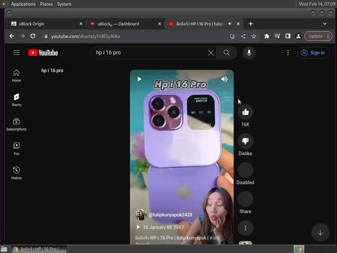Image resolution: width=337 pixels, height=253 pixels.
Task: Click the Disabled comments button
Action: coord(245,170)
